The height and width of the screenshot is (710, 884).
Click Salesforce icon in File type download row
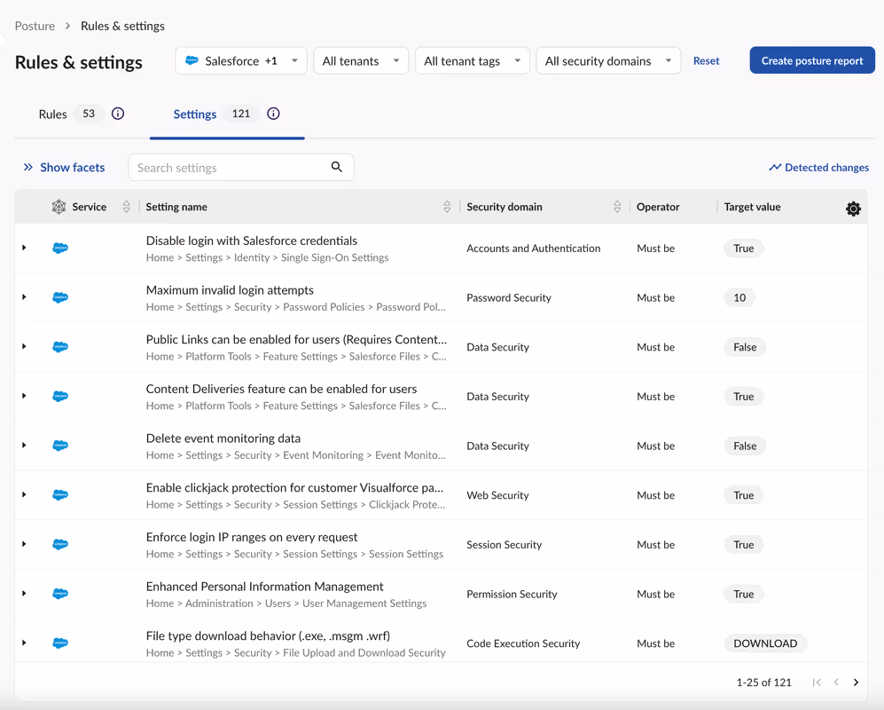(x=60, y=643)
